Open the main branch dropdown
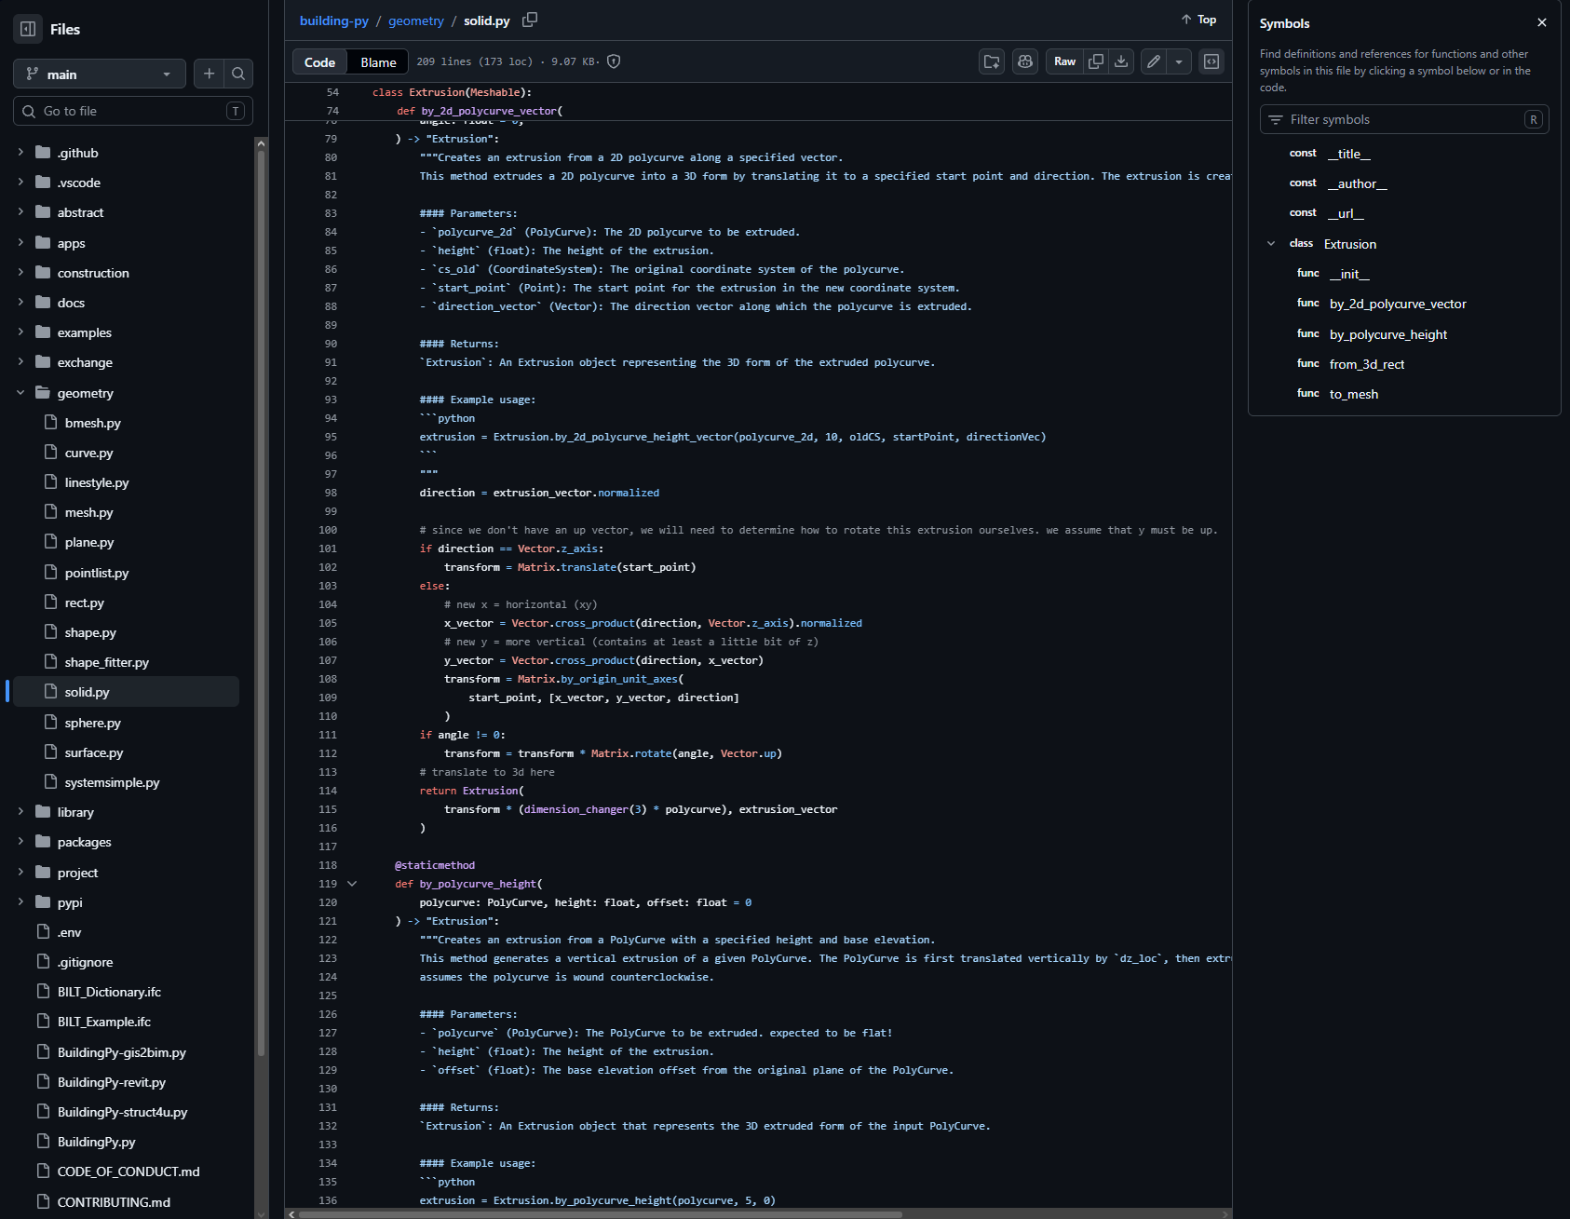The width and height of the screenshot is (1570, 1219). [x=100, y=74]
